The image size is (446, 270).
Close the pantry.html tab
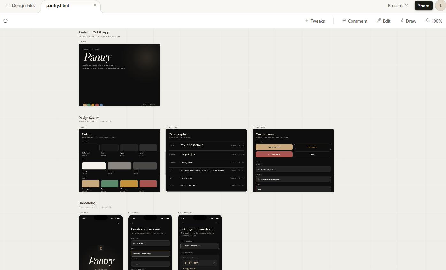point(95,5)
